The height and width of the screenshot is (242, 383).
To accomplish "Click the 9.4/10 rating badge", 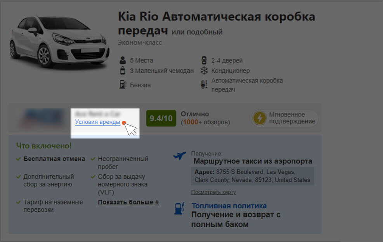I will pyautogui.click(x=161, y=118).
